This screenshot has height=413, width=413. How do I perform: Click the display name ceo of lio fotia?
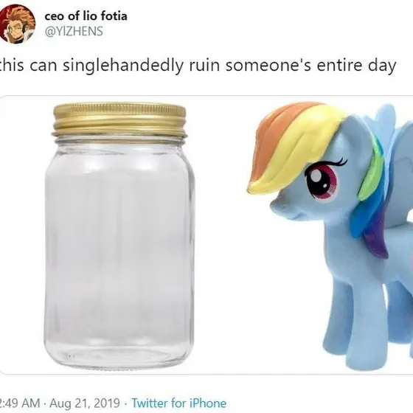tap(86, 16)
